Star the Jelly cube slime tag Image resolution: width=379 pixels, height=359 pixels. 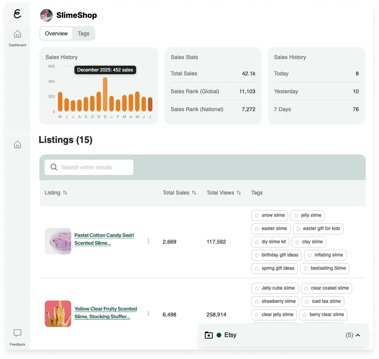pyautogui.click(x=257, y=288)
